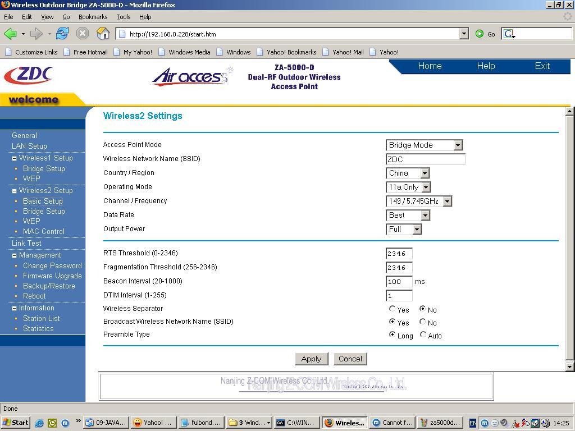Screen dimensions: 575x431
Task: Click the browser Back arrow icon
Action: pos(10,34)
